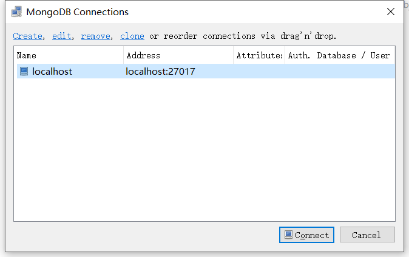Click the MongoDB Connections title bar icon
This screenshot has width=409, height=257.
[x=16, y=12]
